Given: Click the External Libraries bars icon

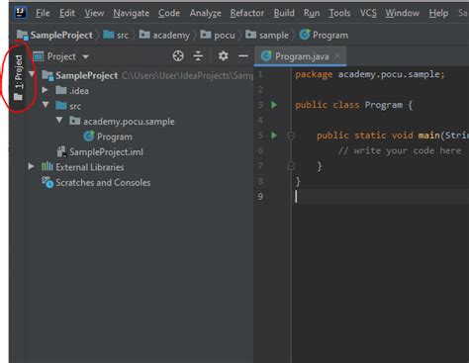Looking at the screenshot, I should coord(47,166).
